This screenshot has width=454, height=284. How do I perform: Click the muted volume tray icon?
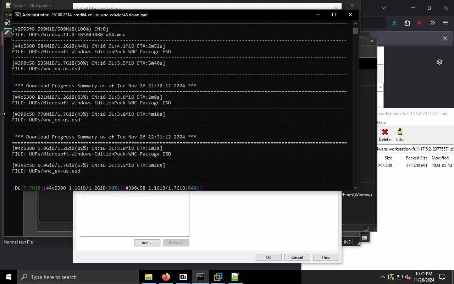408,277
